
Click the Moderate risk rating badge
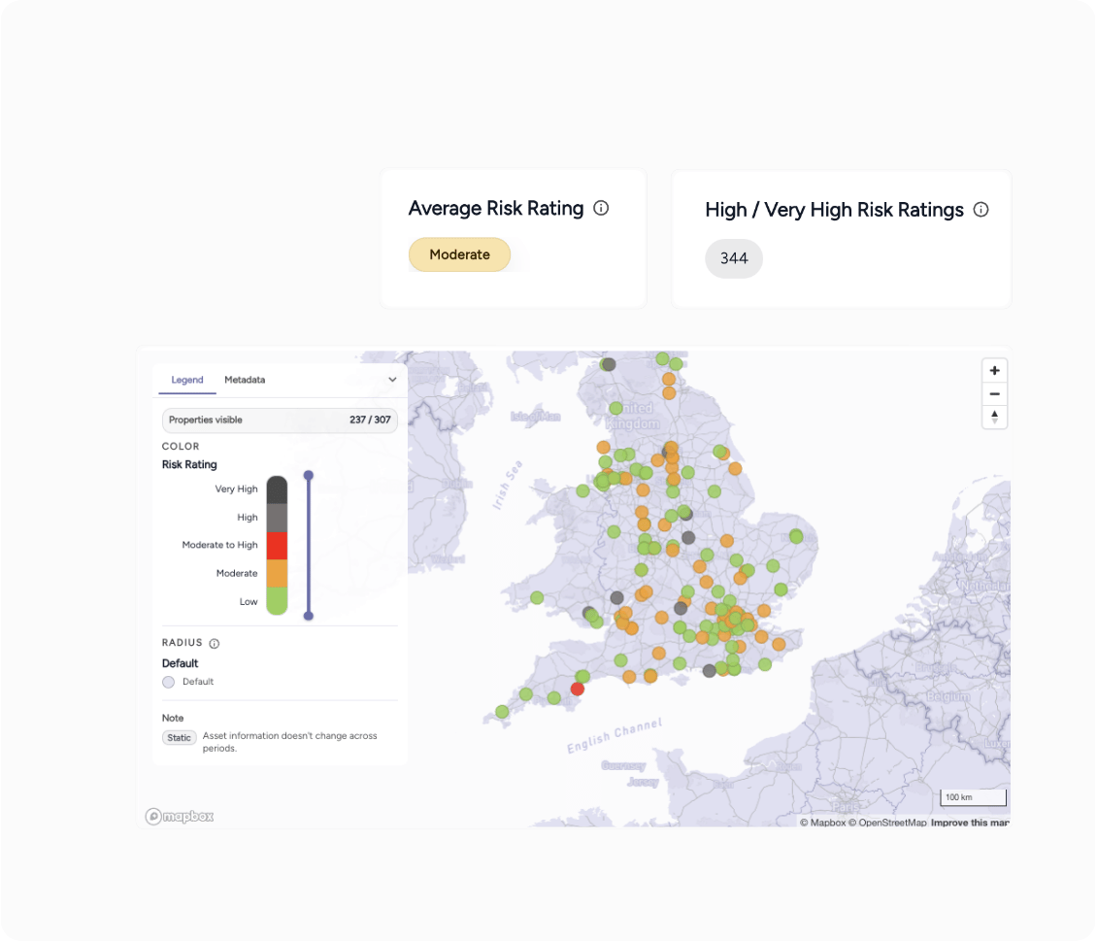459,254
